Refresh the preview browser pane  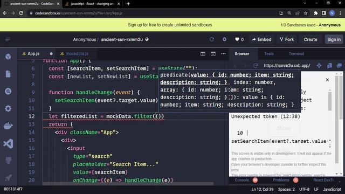256,66
